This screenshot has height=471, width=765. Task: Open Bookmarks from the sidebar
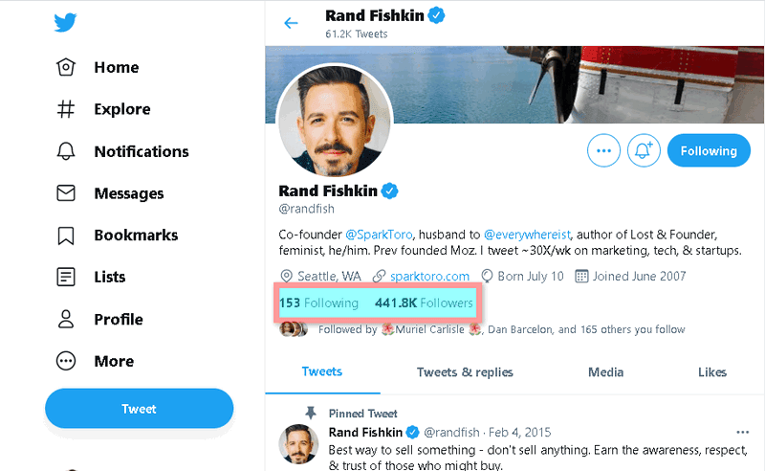135,235
